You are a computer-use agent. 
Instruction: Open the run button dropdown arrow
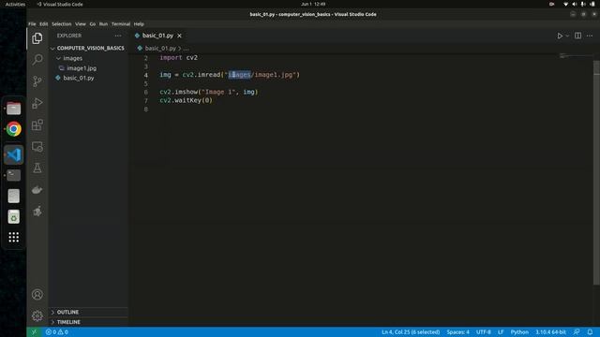pos(567,36)
